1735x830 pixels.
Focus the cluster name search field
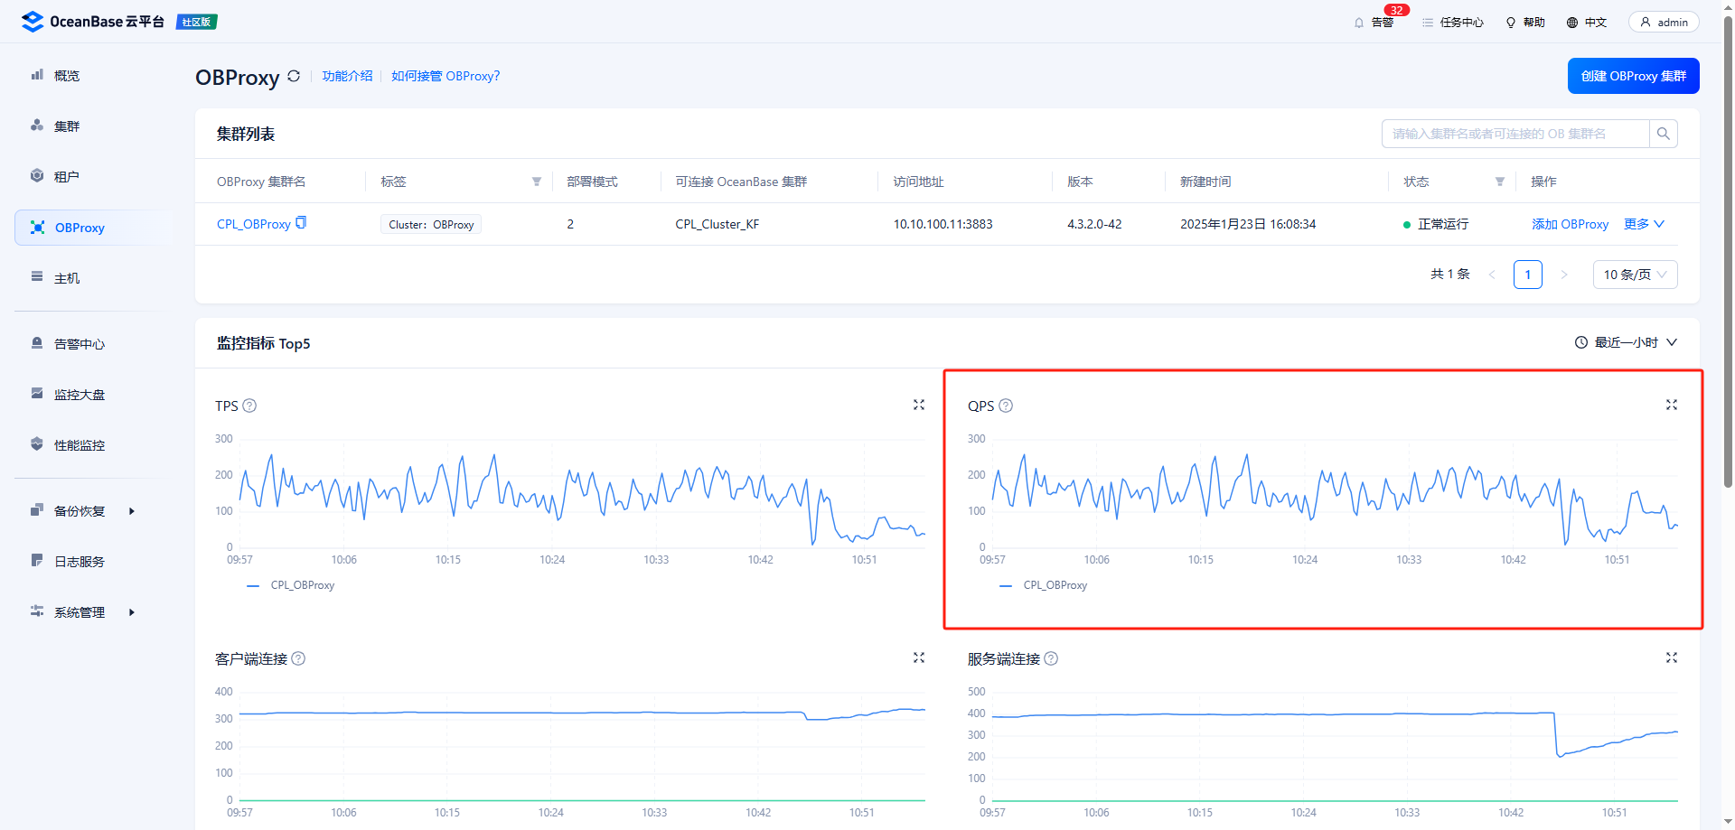[x=1515, y=134]
